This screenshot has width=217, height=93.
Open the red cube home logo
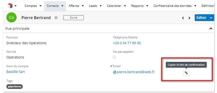pyautogui.click(x=10, y=6)
